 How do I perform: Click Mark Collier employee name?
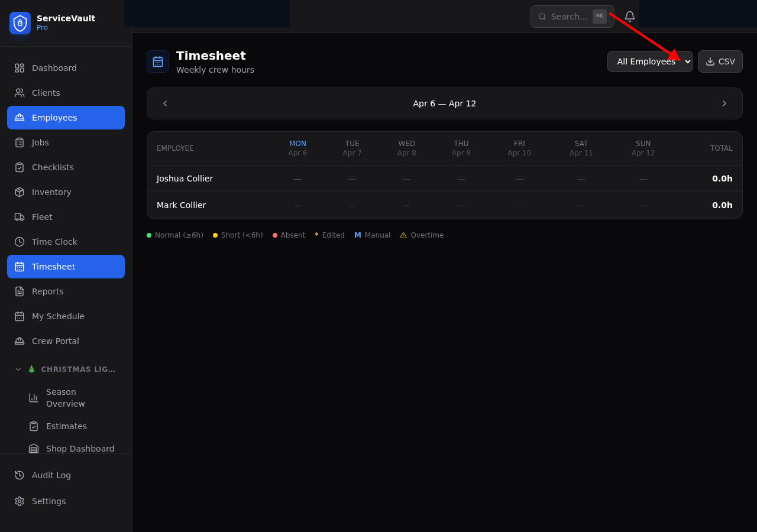click(181, 205)
